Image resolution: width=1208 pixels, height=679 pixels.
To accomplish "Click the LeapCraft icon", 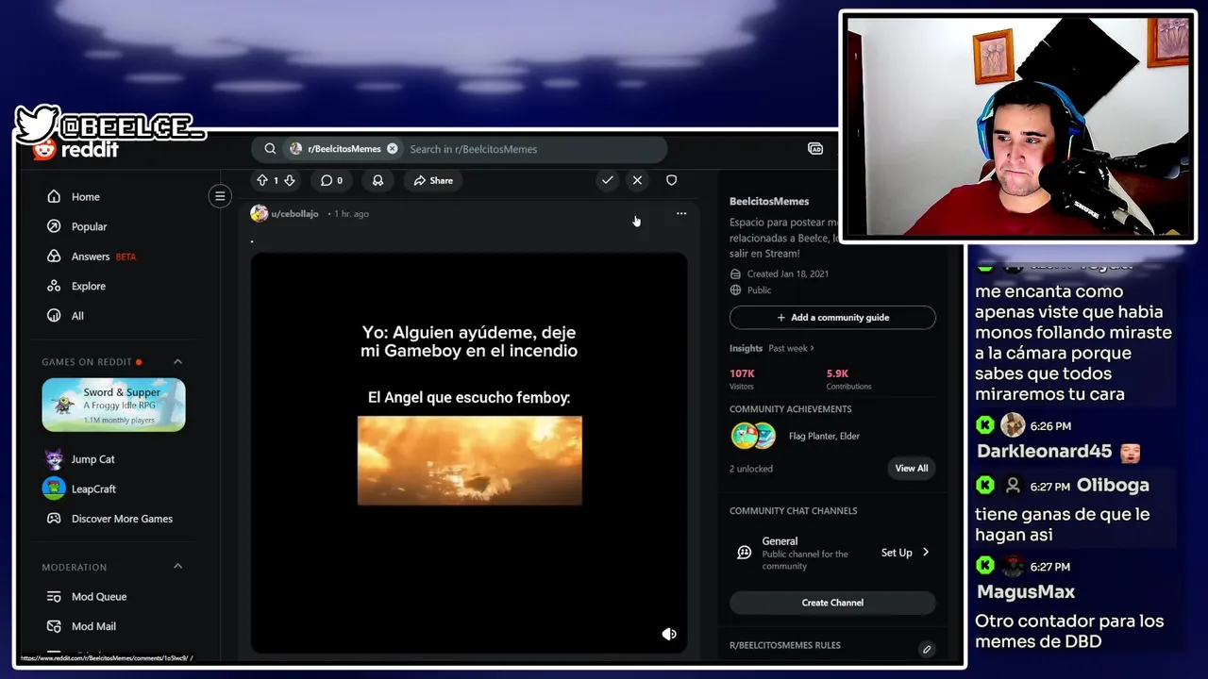I will pyautogui.click(x=54, y=489).
